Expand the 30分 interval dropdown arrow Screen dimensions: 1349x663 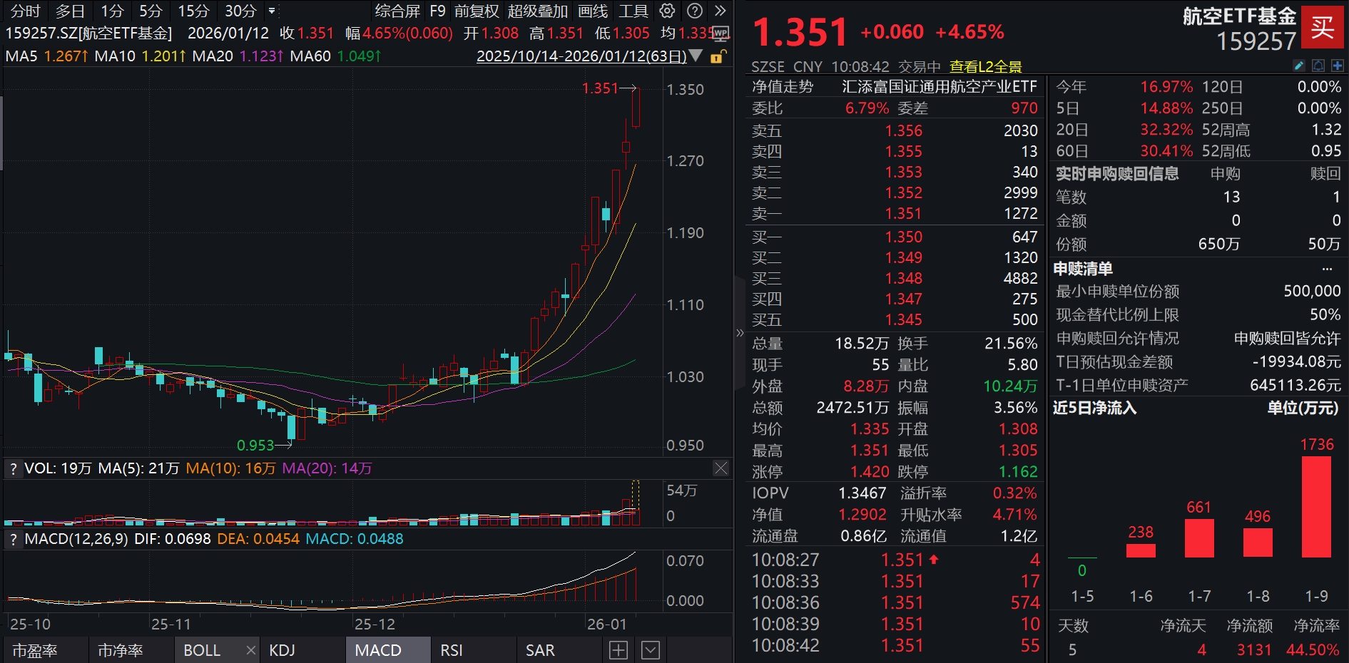point(272,11)
